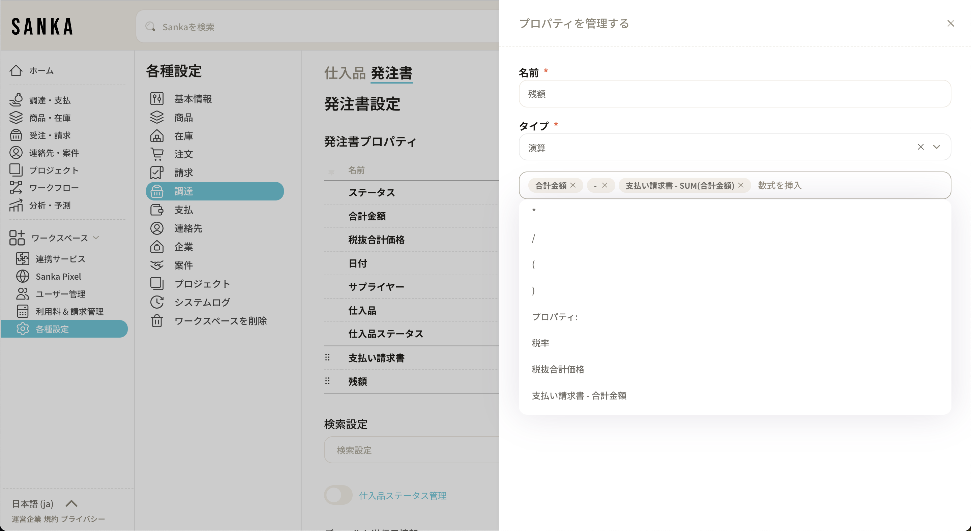Open the 連携サービス puzzle icon

(23, 259)
